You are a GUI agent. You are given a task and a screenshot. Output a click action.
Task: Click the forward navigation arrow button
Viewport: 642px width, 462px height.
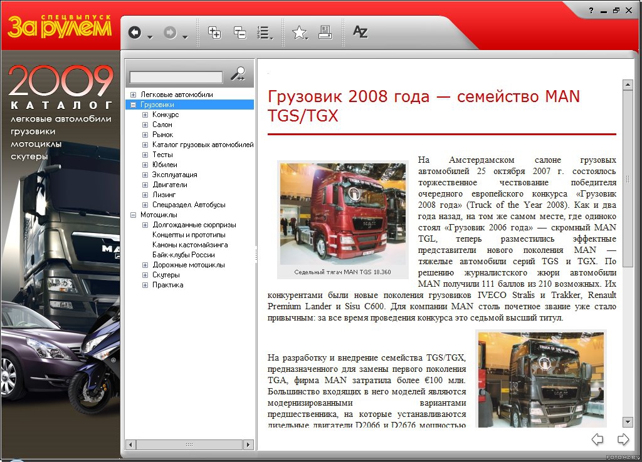170,33
